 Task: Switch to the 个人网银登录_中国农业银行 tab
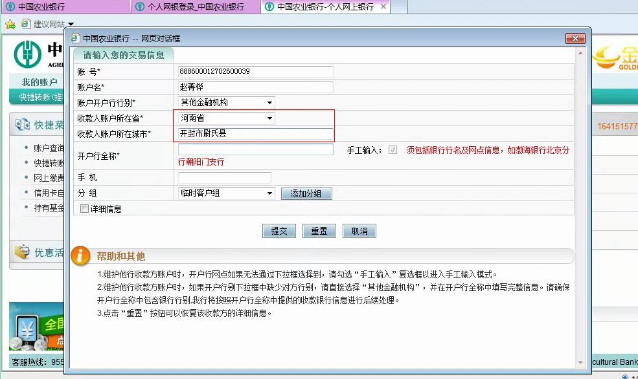(x=196, y=7)
